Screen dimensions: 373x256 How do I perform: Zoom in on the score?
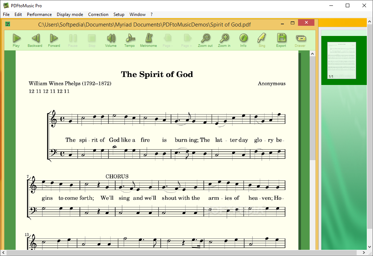(224, 40)
